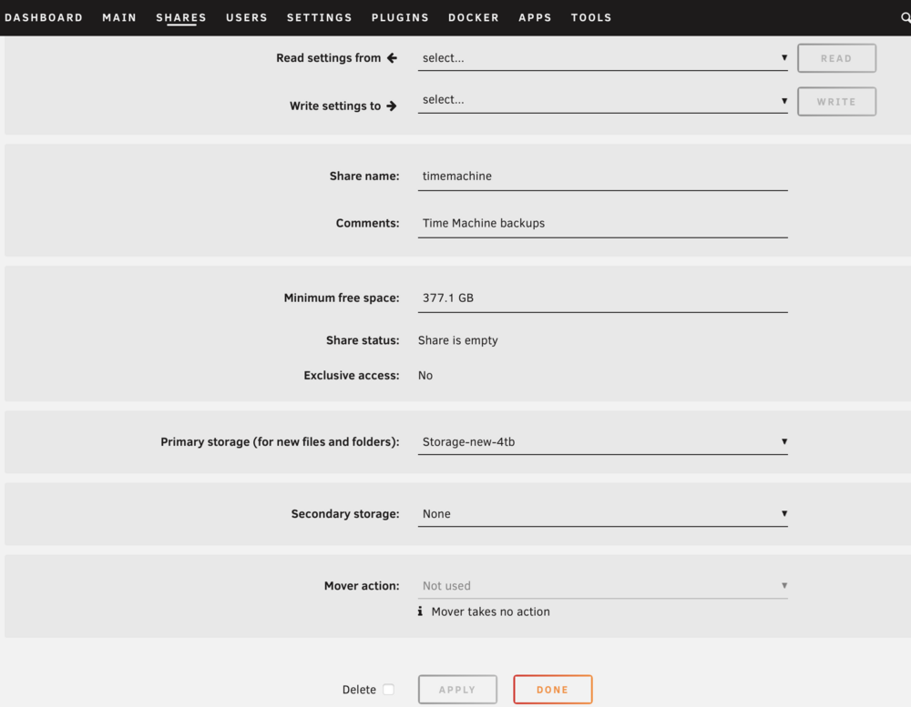Open the Main tab

pos(119,17)
